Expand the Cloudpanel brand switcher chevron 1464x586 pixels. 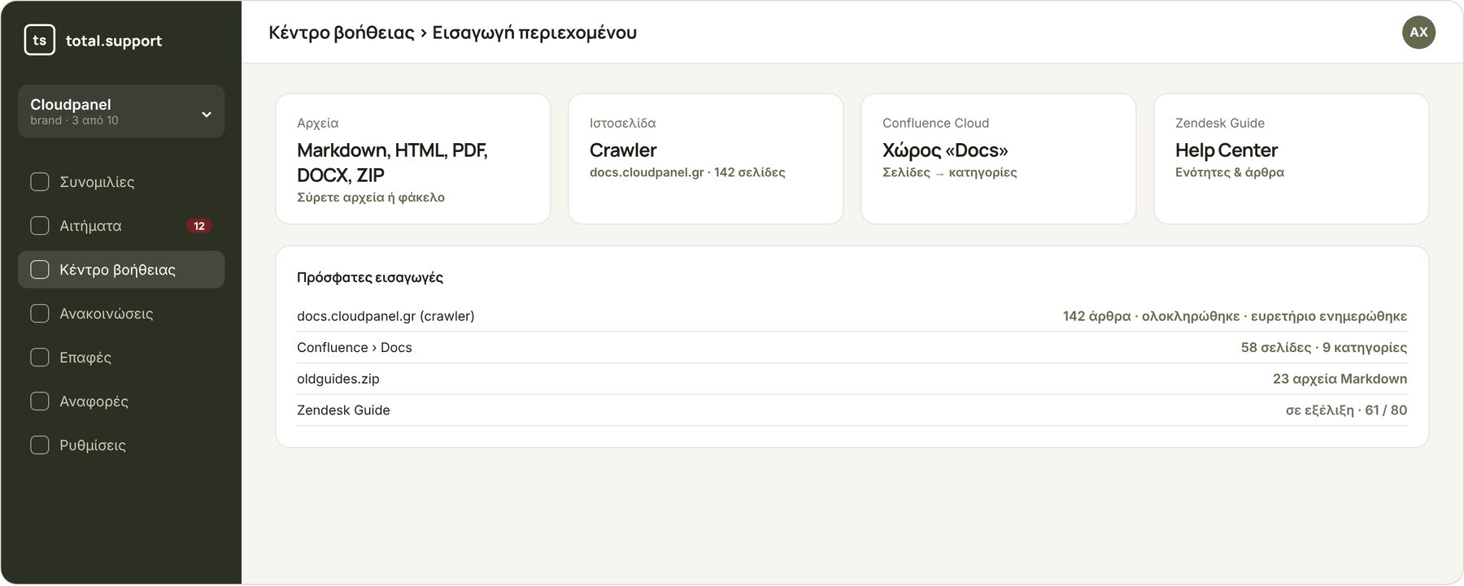tap(207, 115)
